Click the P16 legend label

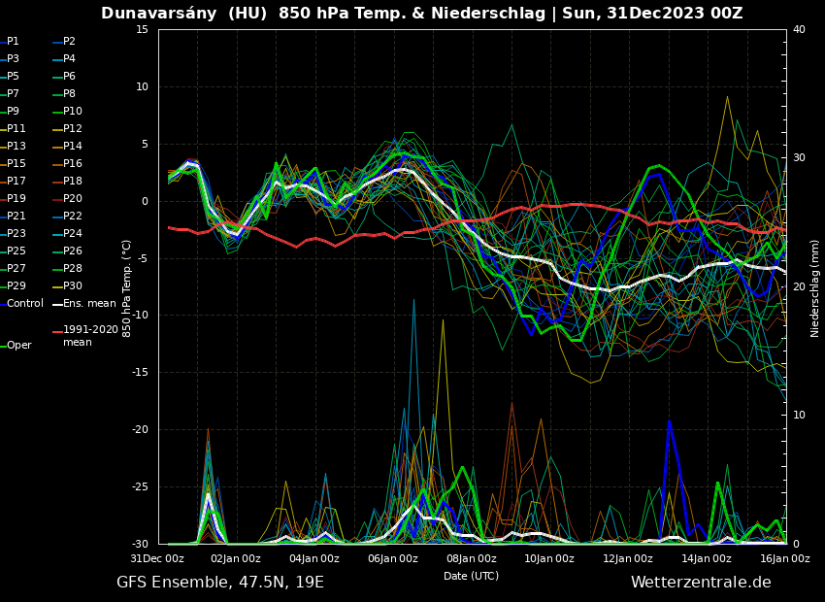(x=73, y=164)
